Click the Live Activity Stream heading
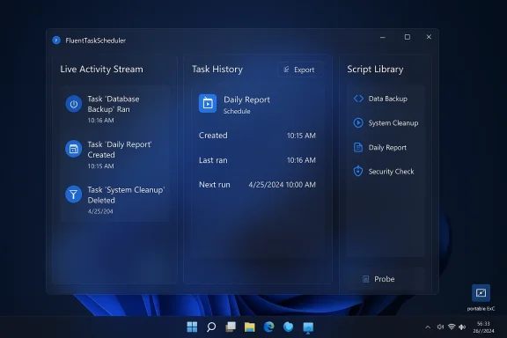 click(x=101, y=70)
